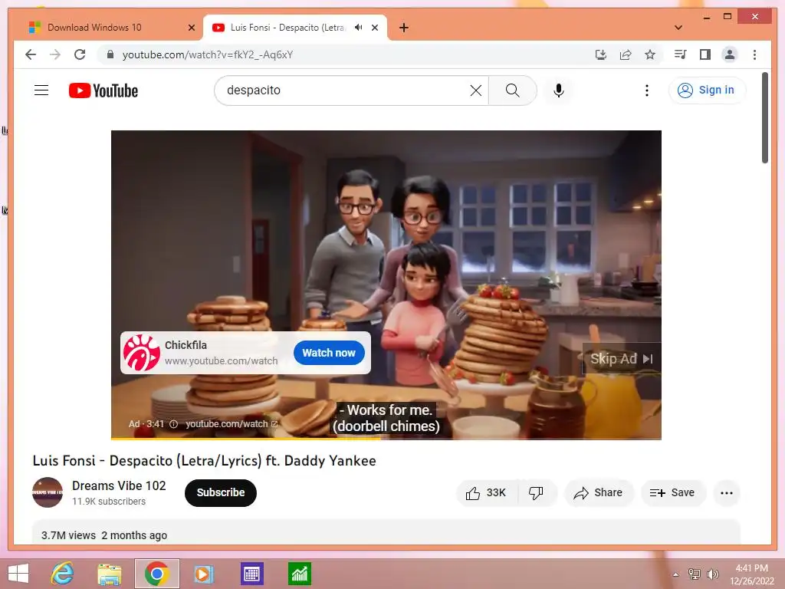Open the Dreams Vibe 102 channel avatar
The width and height of the screenshot is (785, 589).
[48, 492]
